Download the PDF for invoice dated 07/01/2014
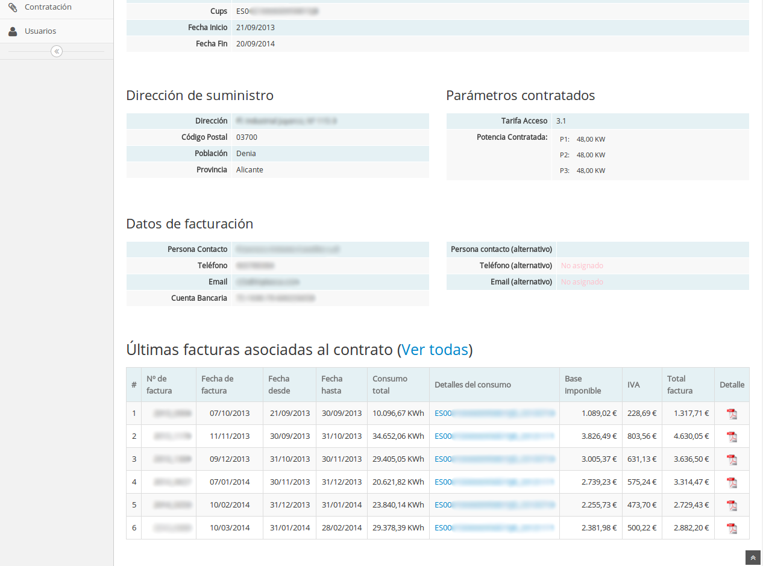763x566 pixels. tap(732, 482)
